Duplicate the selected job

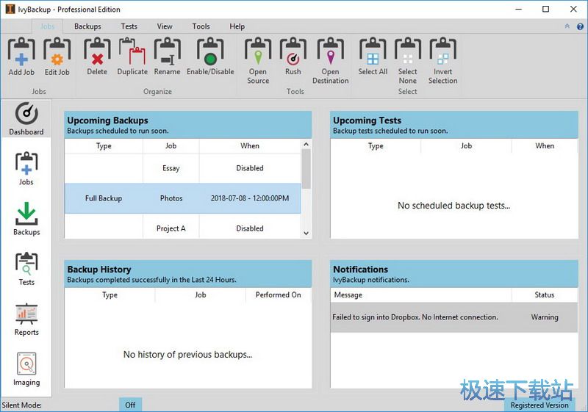[132, 57]
